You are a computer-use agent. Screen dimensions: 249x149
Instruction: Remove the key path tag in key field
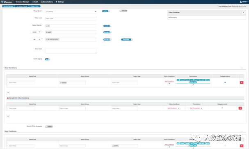tap(46, 40)
